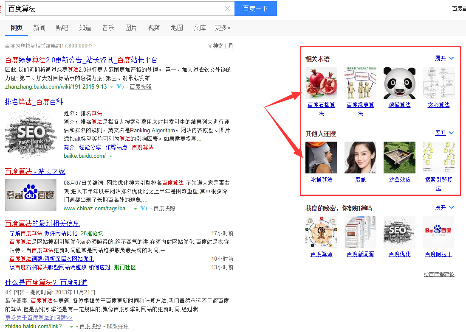Click the 百度阿拉丁 Baidu logo image
This screenshot has height=332, width=466.
tap(438, 232)
